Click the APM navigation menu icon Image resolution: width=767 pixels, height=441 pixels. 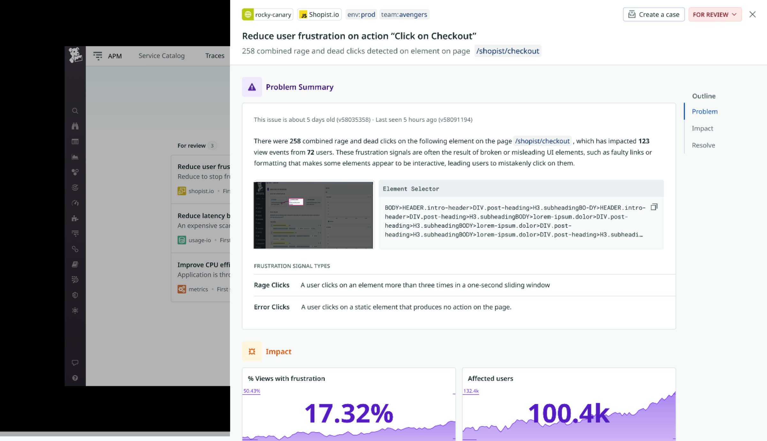point(98,56)
